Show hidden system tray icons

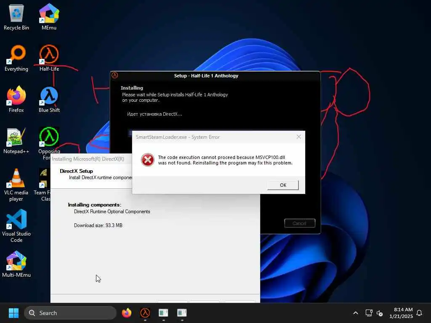355,313
